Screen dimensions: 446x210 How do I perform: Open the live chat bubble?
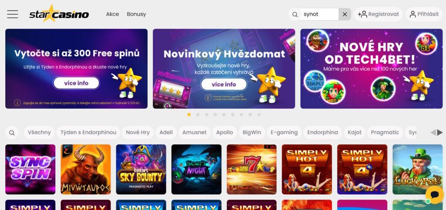pos(435,195)
